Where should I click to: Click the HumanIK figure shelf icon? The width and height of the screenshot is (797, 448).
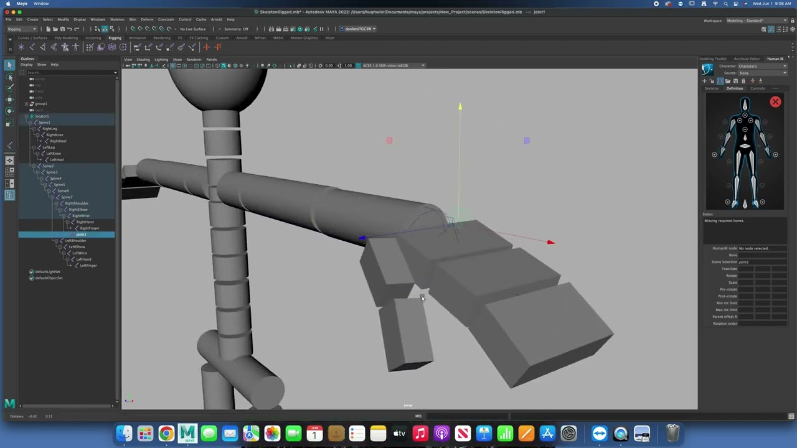pos(75,47)
